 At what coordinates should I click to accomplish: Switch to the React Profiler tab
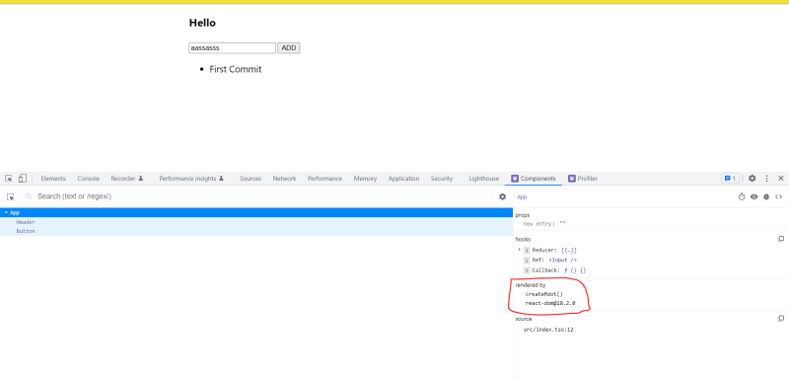click(583, 179)
